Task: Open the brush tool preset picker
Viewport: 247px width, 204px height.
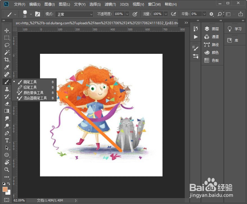Action: click(12, 14)
